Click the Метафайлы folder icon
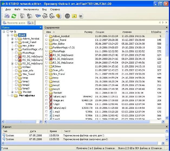 pos(16,96)
